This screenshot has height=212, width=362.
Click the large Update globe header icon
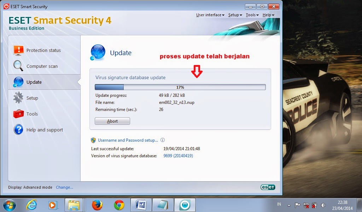98,52
